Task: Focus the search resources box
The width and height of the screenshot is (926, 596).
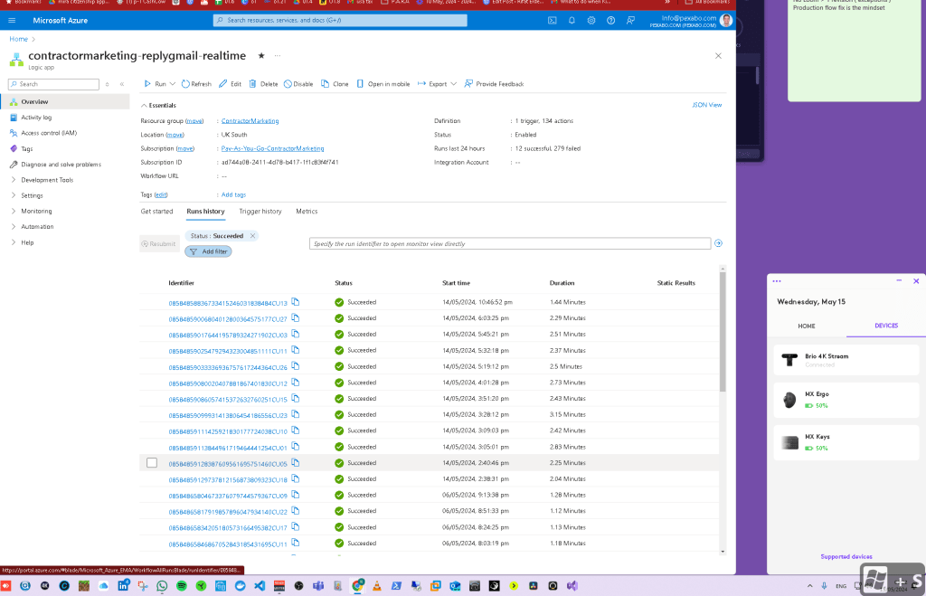Action: coord(340,20)
